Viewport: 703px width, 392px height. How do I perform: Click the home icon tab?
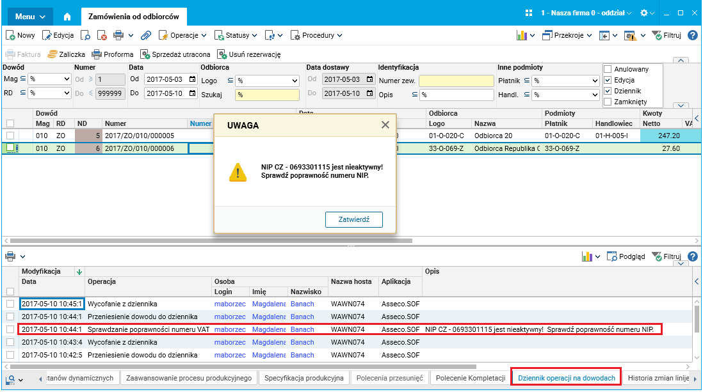[67, 17]
